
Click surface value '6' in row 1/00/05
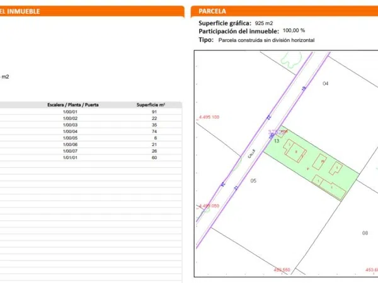[x=156, y=138]
